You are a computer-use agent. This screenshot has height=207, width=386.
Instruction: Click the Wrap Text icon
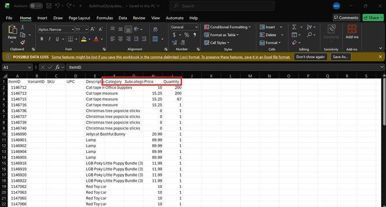tap(156, 29)
